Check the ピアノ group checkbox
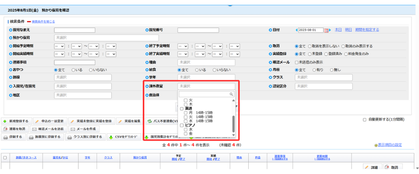This screenshot has height=174, width=419. [x=182, y=125]
